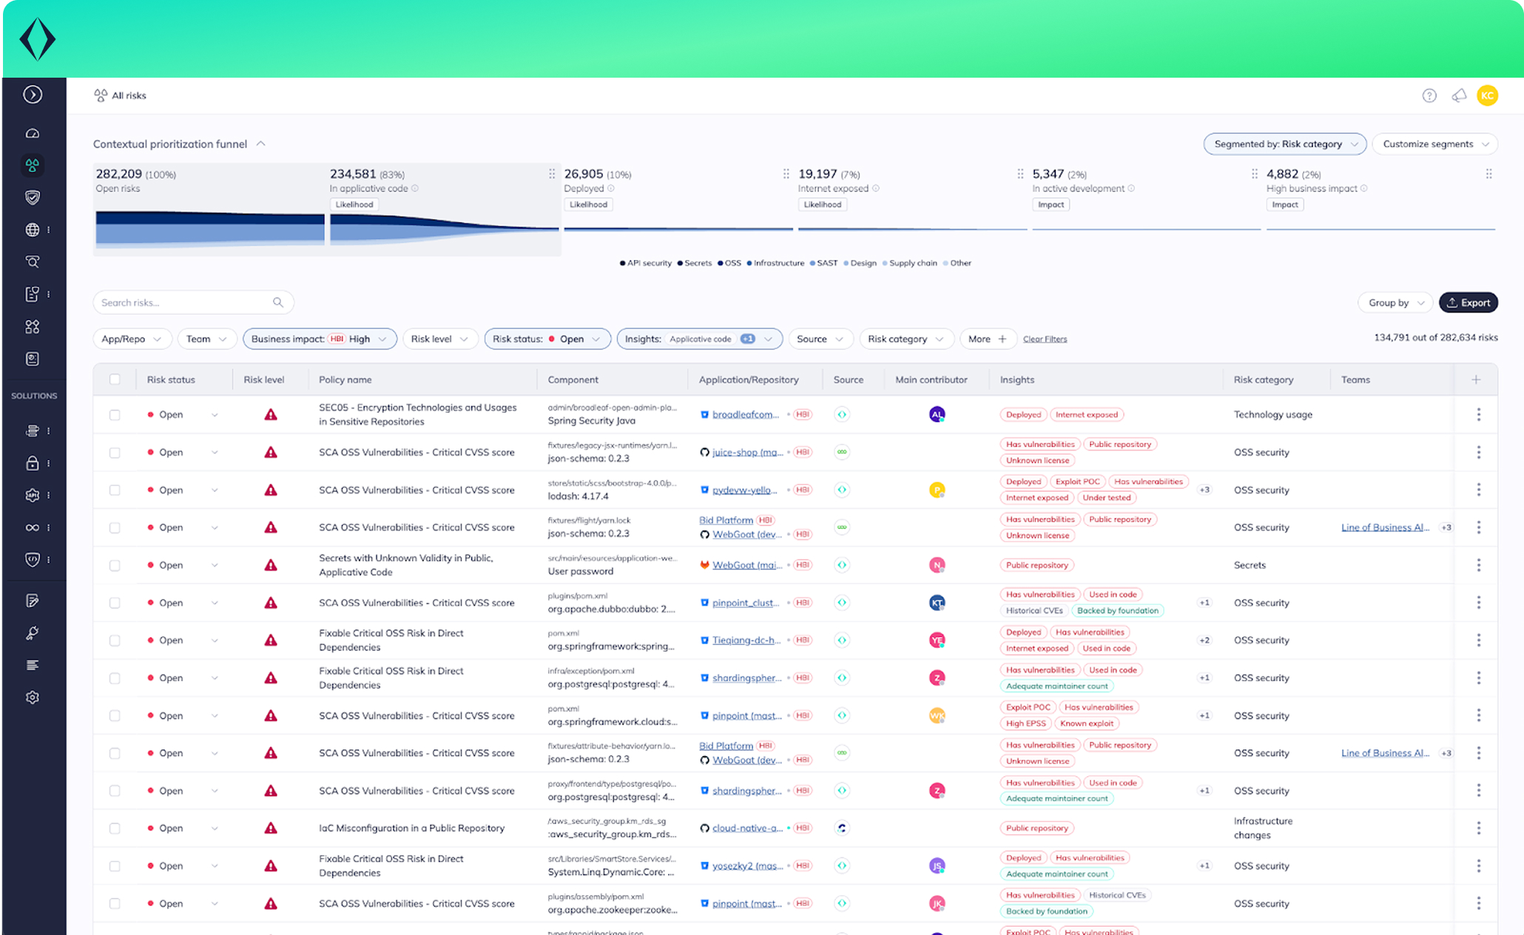The height and width of the screenshot is (935, 1524).
Task: Select checkbox for SEC05 encryption row
Action: tap(115, 414)
